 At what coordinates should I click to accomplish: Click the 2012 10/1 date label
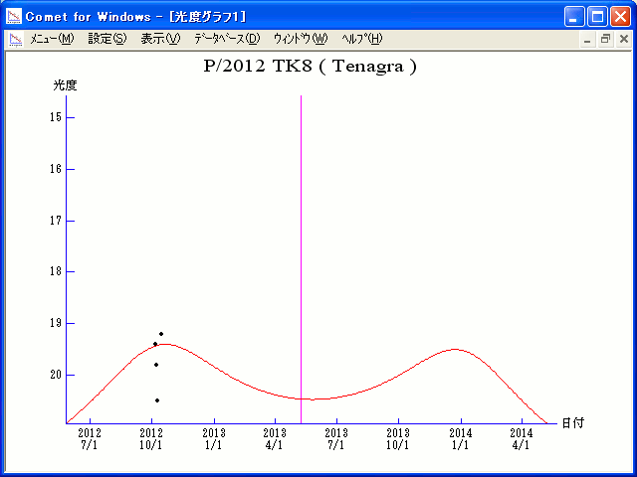[151, 439]
